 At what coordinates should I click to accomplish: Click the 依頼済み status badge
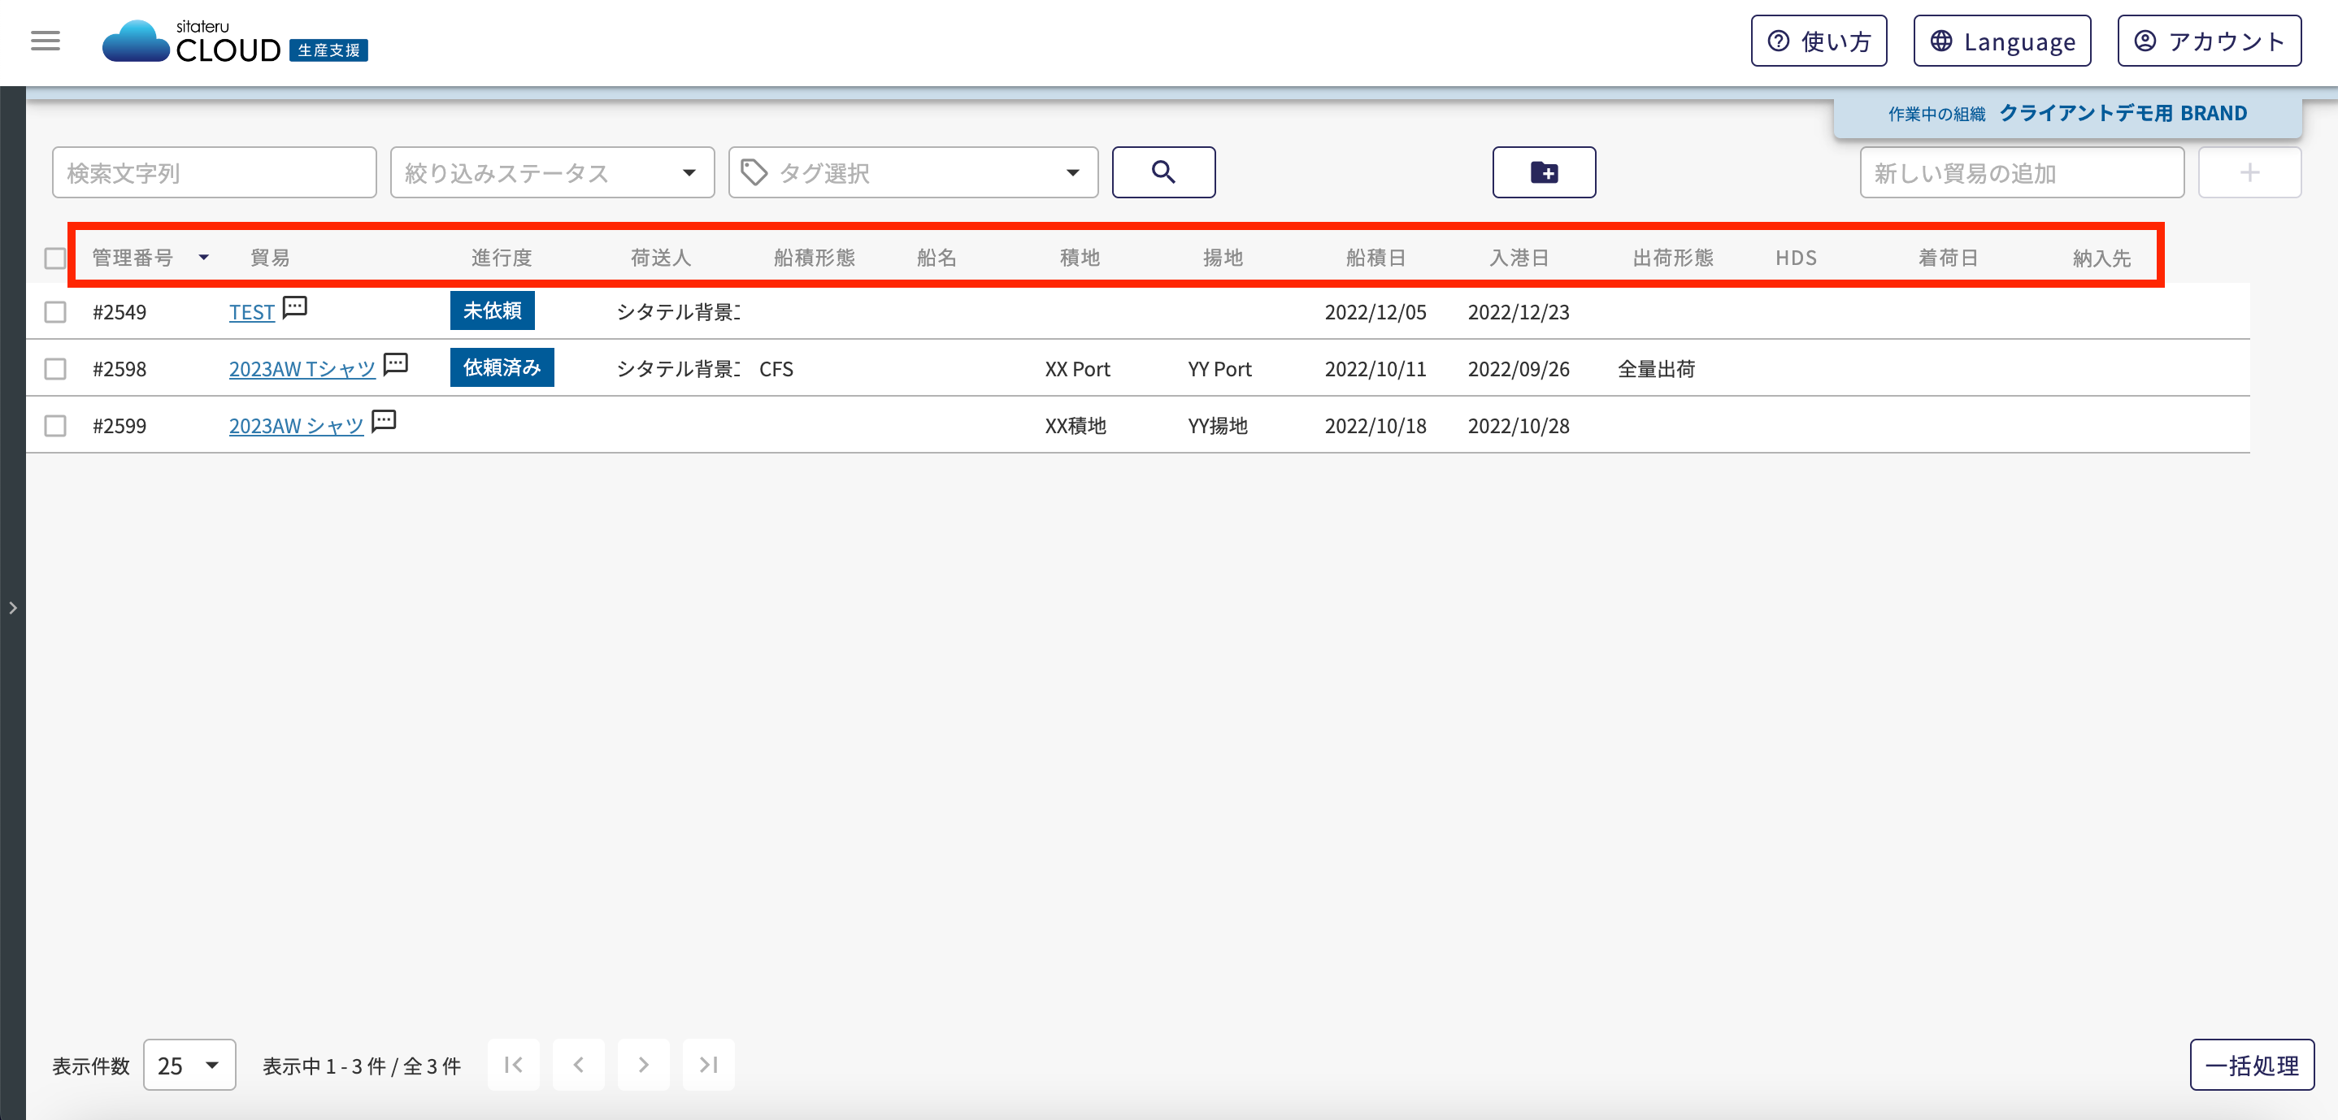click(502, 367)
